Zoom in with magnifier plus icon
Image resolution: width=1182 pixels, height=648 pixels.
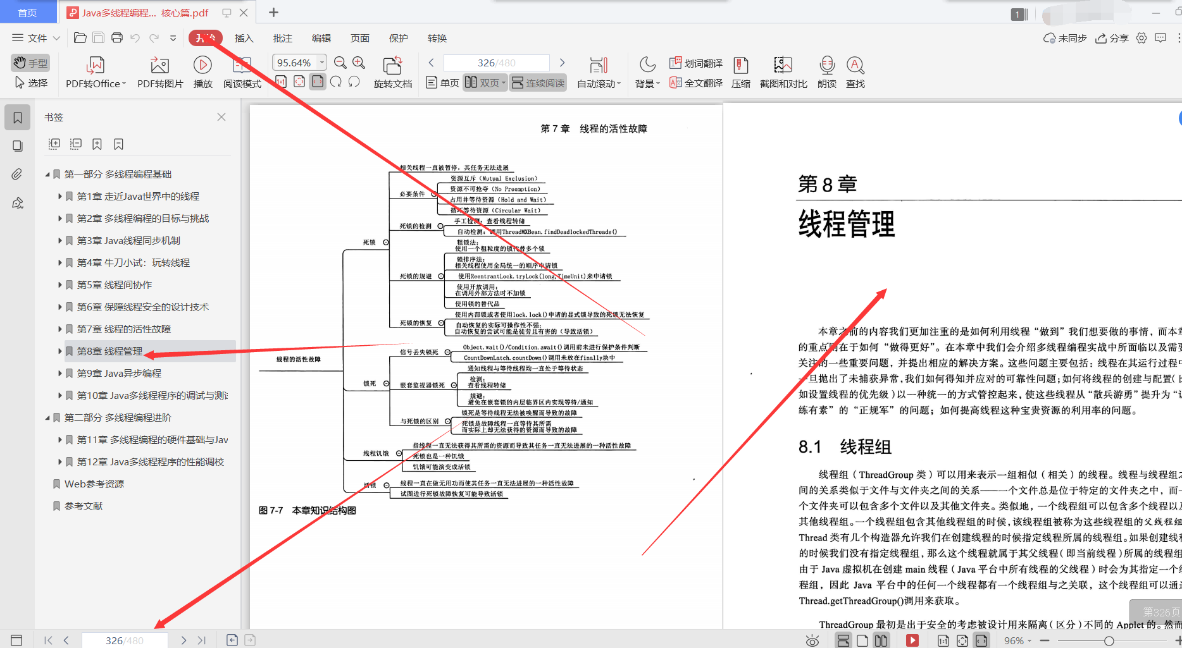tap(359, 63)
